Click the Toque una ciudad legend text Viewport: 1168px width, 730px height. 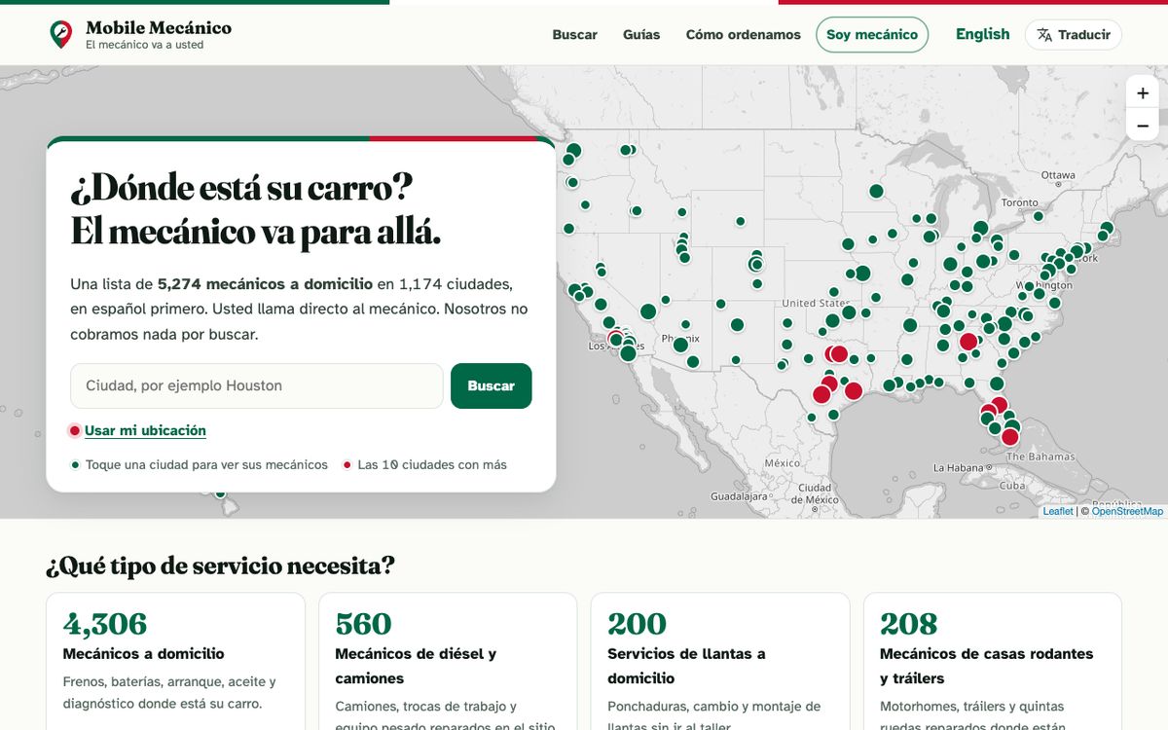[x=206, y=465]
